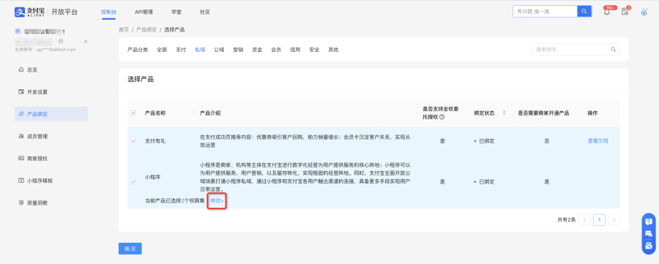Click the switch account arrows icon

(86, 42)
